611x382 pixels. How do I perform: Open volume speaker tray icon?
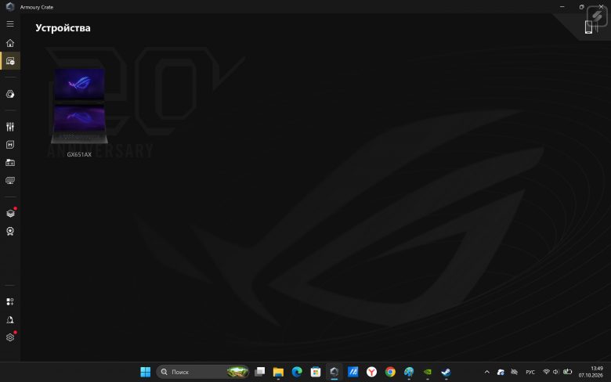tap(555, 372)
